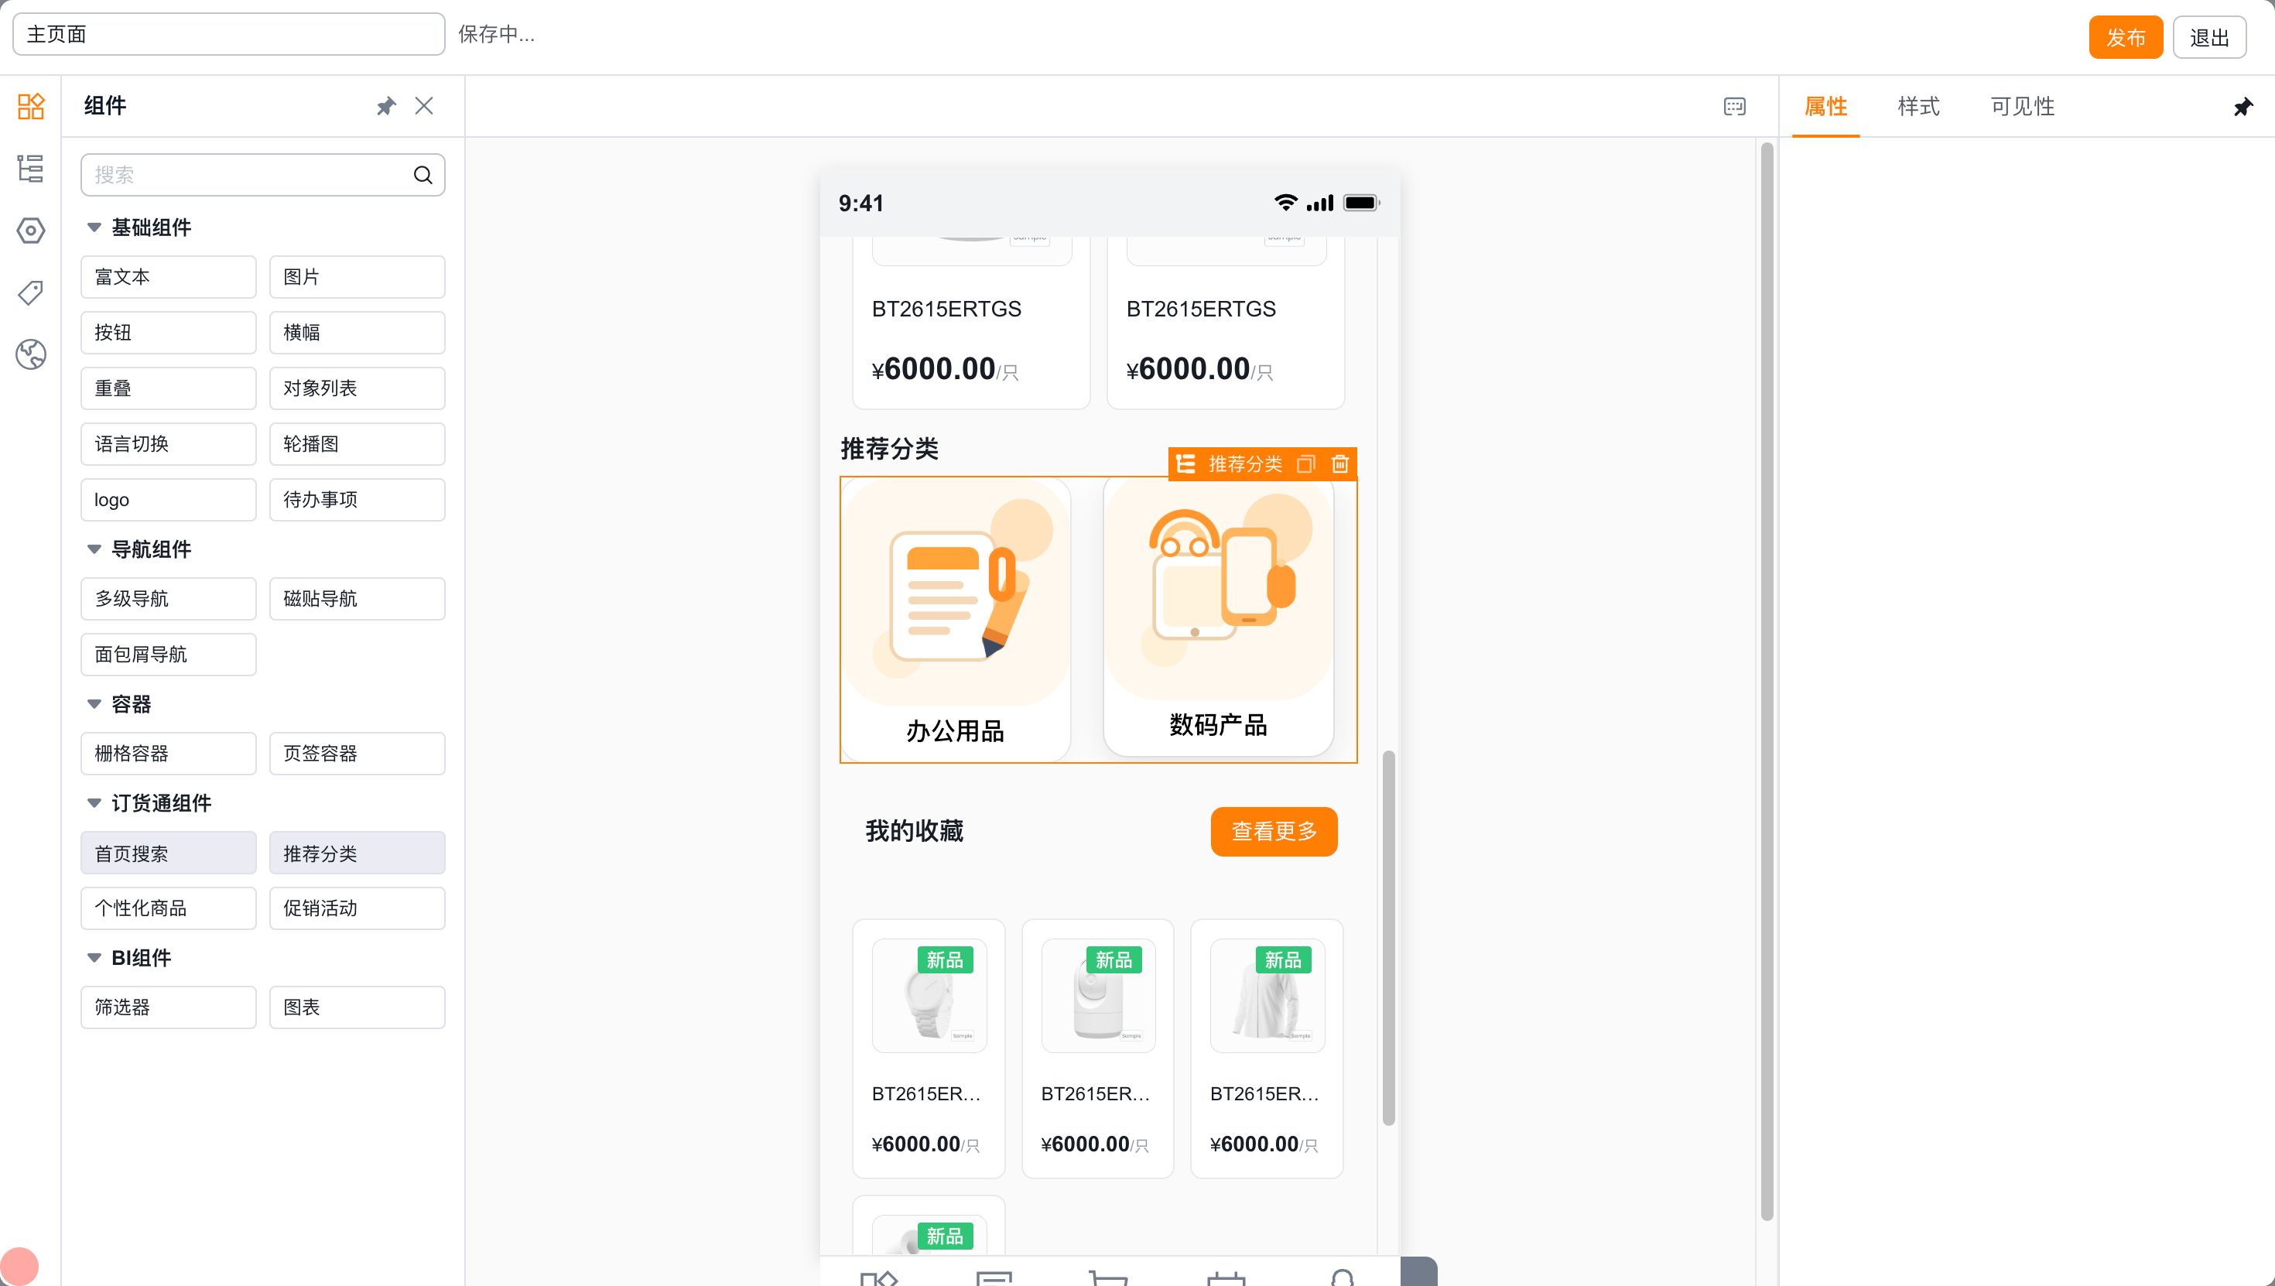Click the 发布 button
Screen dimensions: 2275x1286
(2125, 37)
